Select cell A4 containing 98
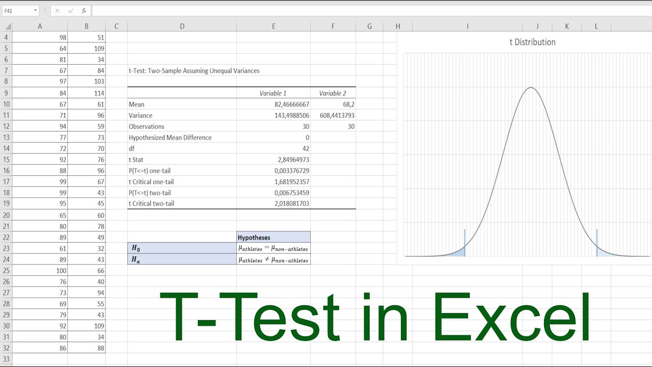Viewport: 652px width, 367px height. (40, 37)
